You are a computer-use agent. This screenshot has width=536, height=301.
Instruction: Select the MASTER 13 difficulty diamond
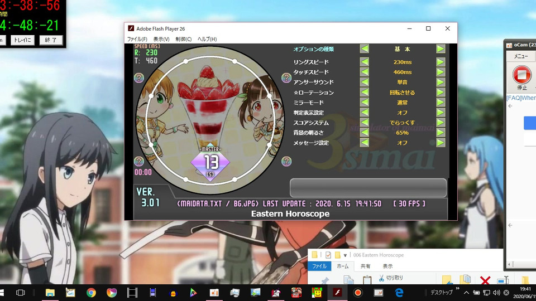click(x=210, y=162)
